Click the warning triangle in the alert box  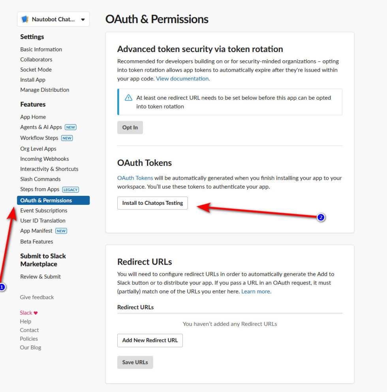click(128, 98)
